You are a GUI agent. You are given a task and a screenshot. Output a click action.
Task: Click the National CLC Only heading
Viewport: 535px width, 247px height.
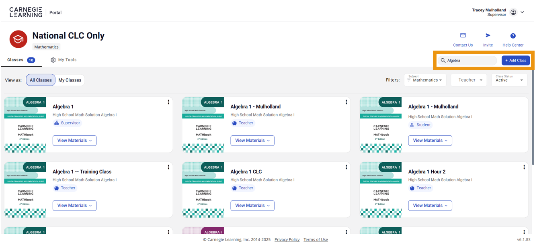(x=68, y=35)
